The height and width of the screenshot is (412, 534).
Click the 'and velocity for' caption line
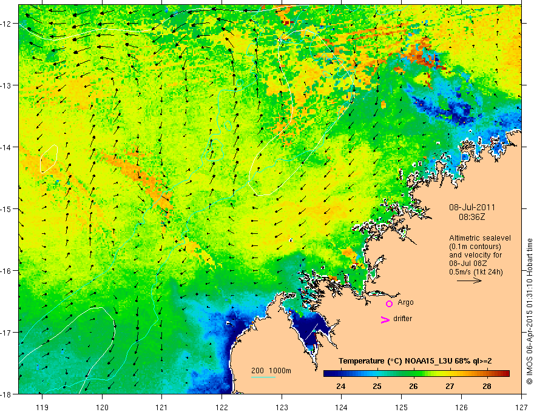[475, 255]
